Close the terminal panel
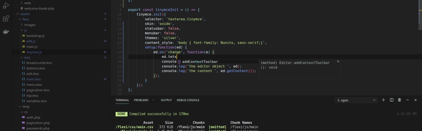The height and width of the screenshot is (131, 422). [415, 100]
